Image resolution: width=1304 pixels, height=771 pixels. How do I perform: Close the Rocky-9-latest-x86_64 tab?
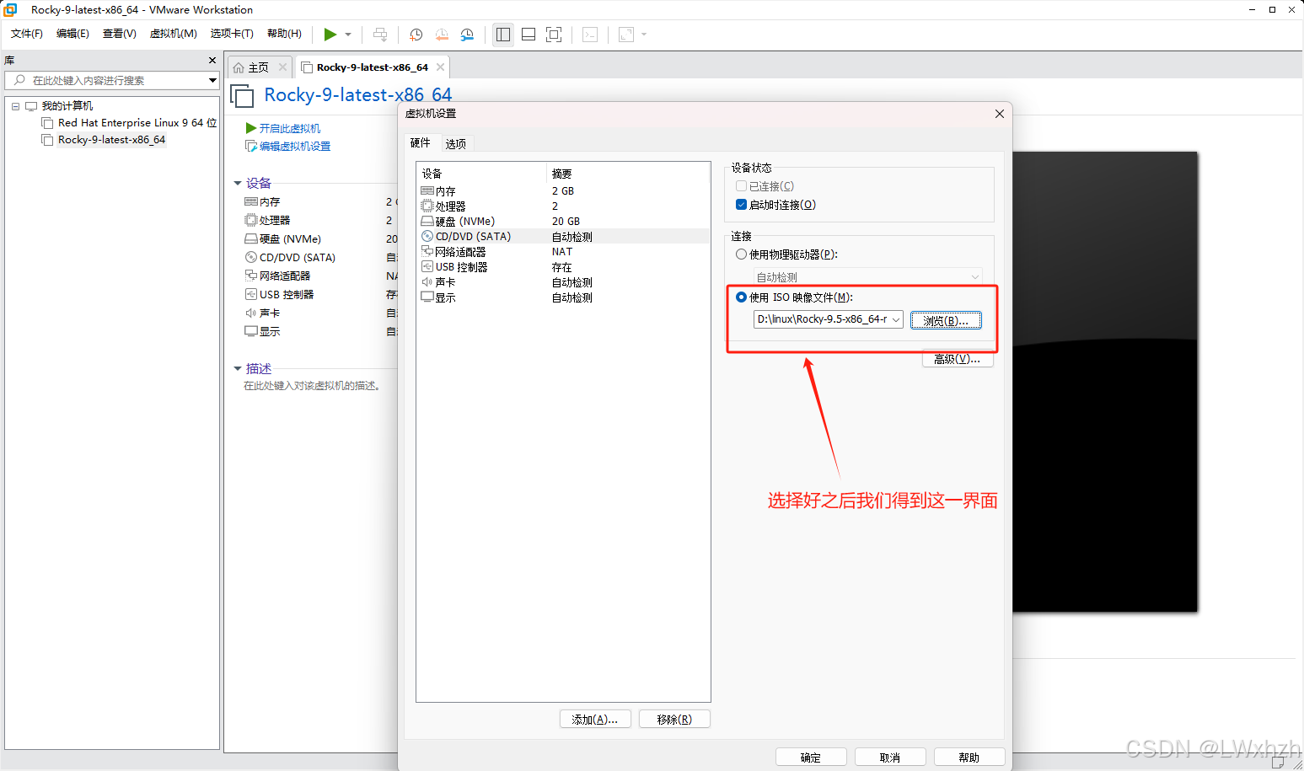click(x=440, y=67)
